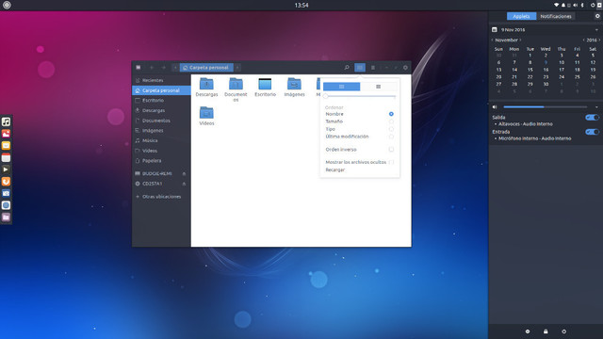The image size is (603, 339).
Task: Adjust the Raven volume slider
Action: [x=546, y=106]
